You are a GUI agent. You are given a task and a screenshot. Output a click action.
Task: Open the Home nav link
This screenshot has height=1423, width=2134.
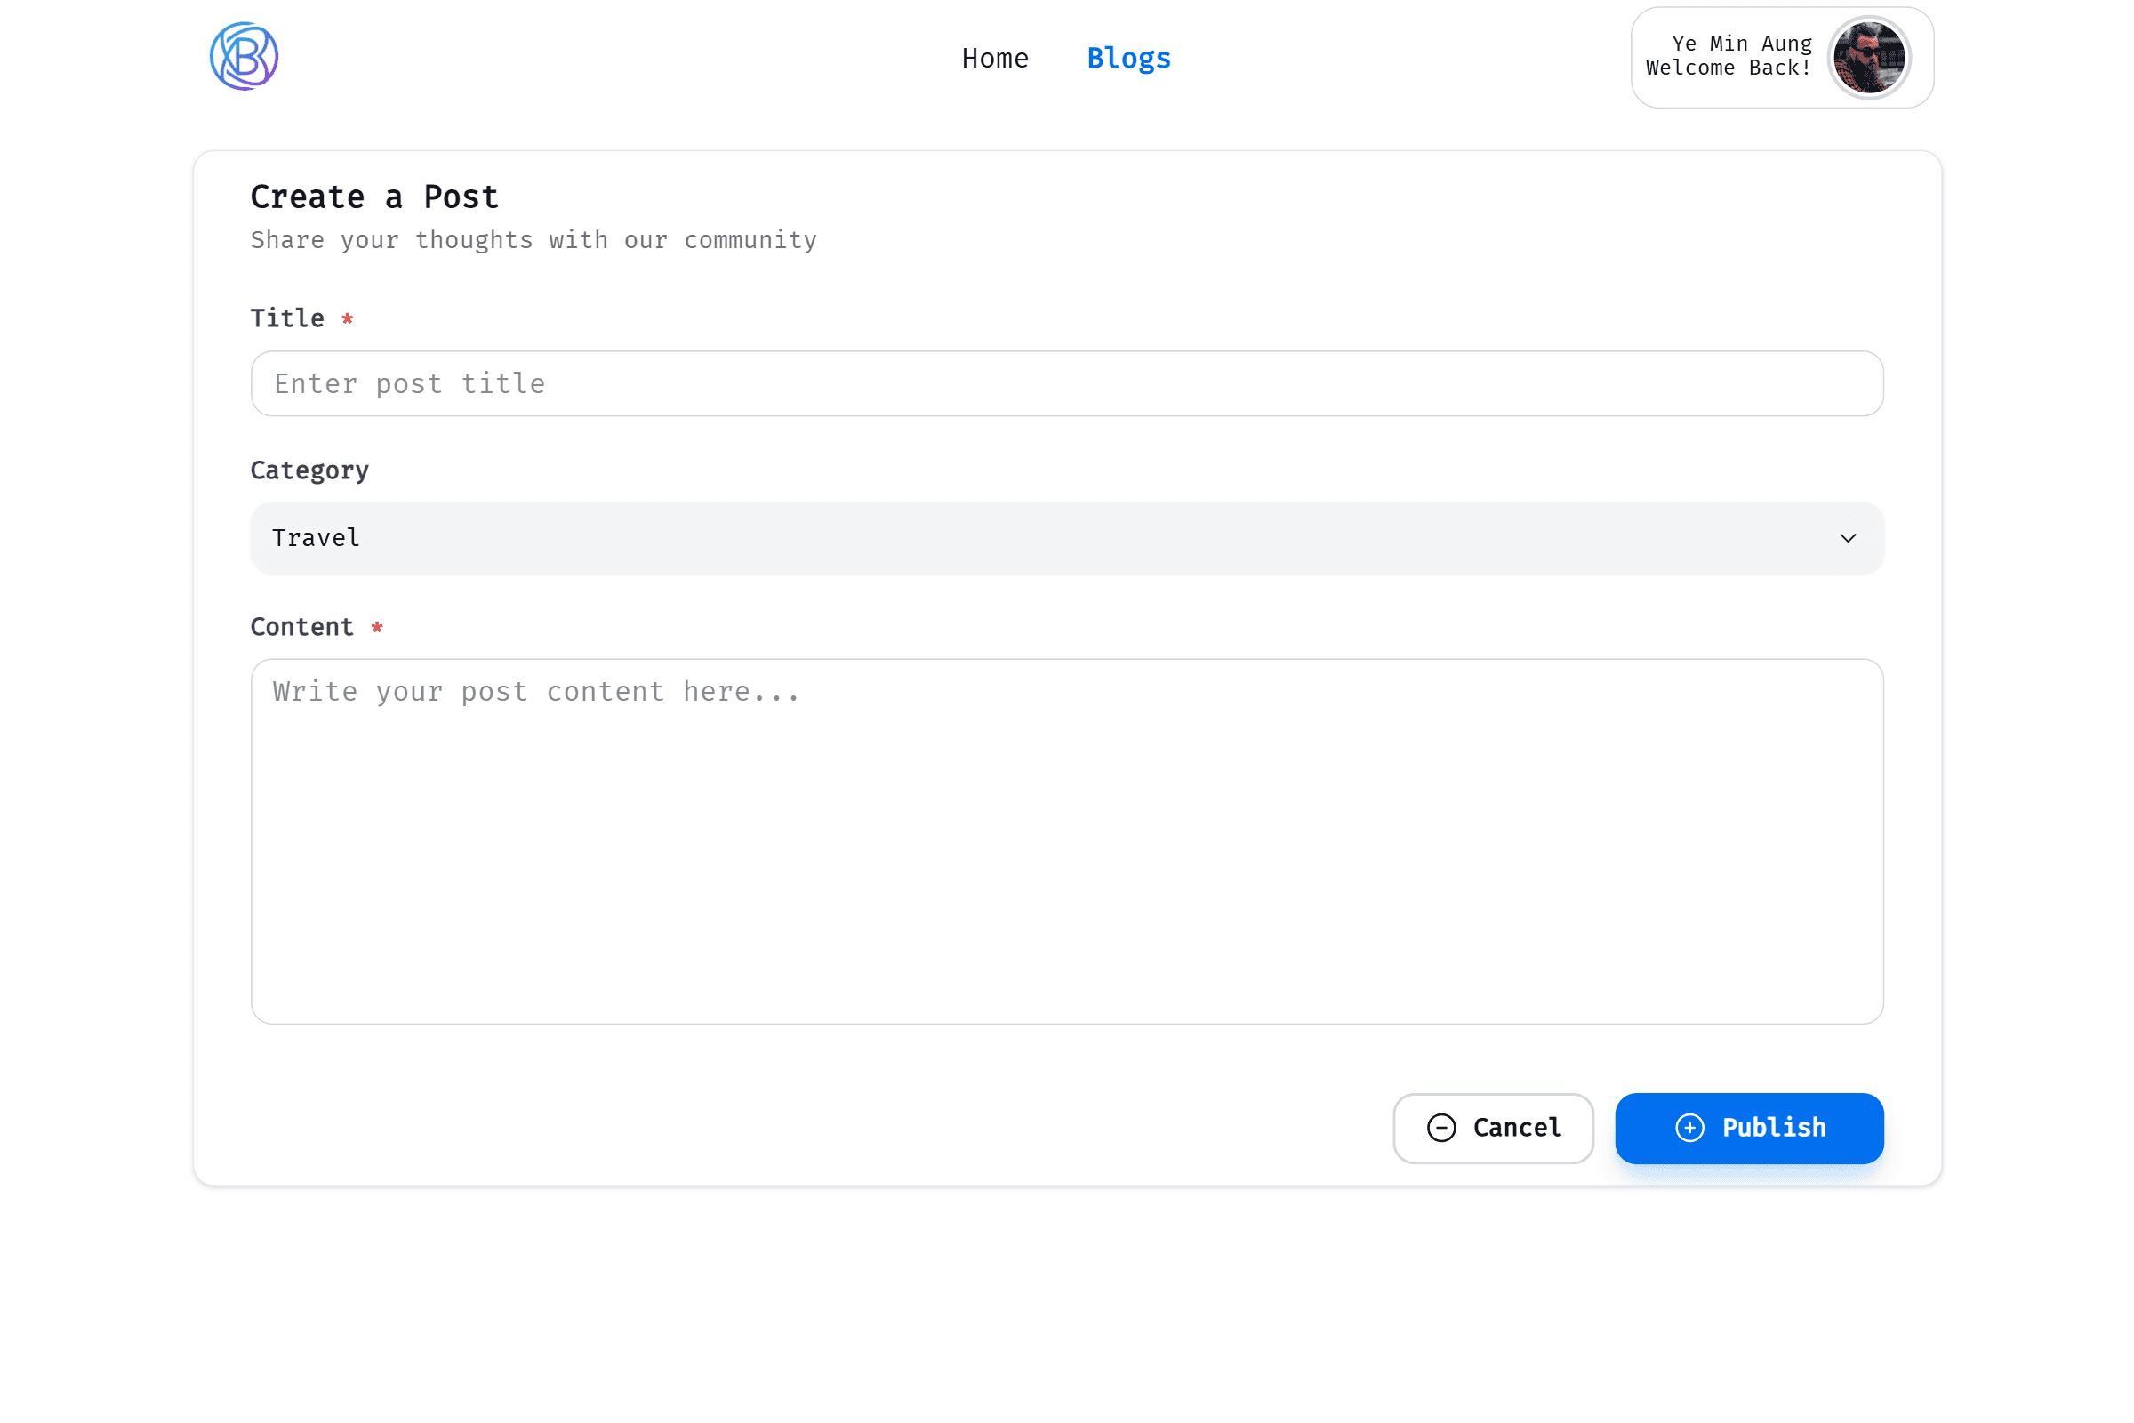click(995, 58)
